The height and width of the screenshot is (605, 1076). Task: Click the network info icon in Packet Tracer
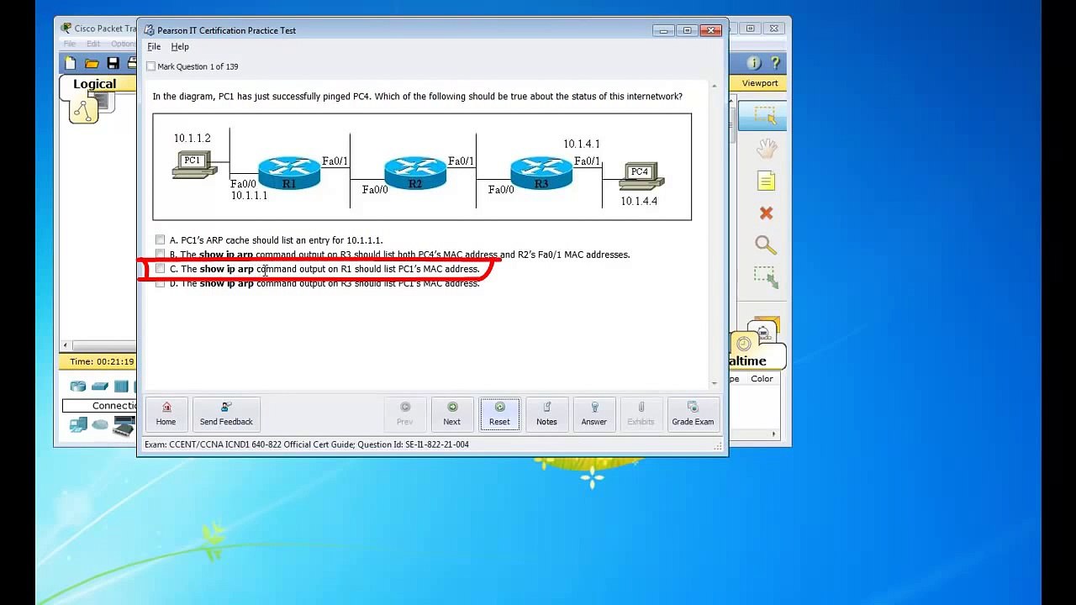(x=754, y=63)
